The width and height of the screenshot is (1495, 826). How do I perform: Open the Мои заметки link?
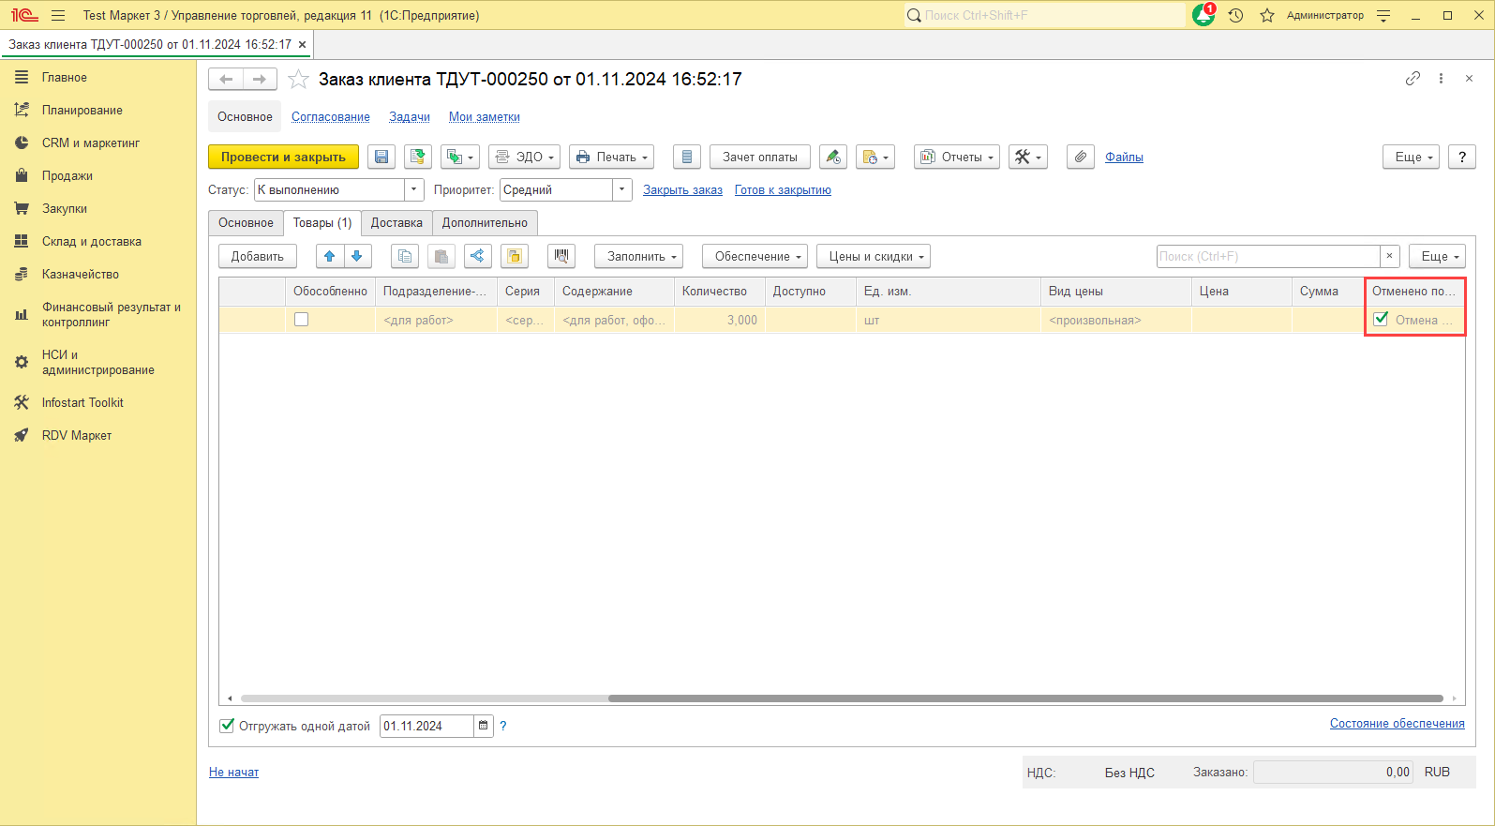coord(485,117)
